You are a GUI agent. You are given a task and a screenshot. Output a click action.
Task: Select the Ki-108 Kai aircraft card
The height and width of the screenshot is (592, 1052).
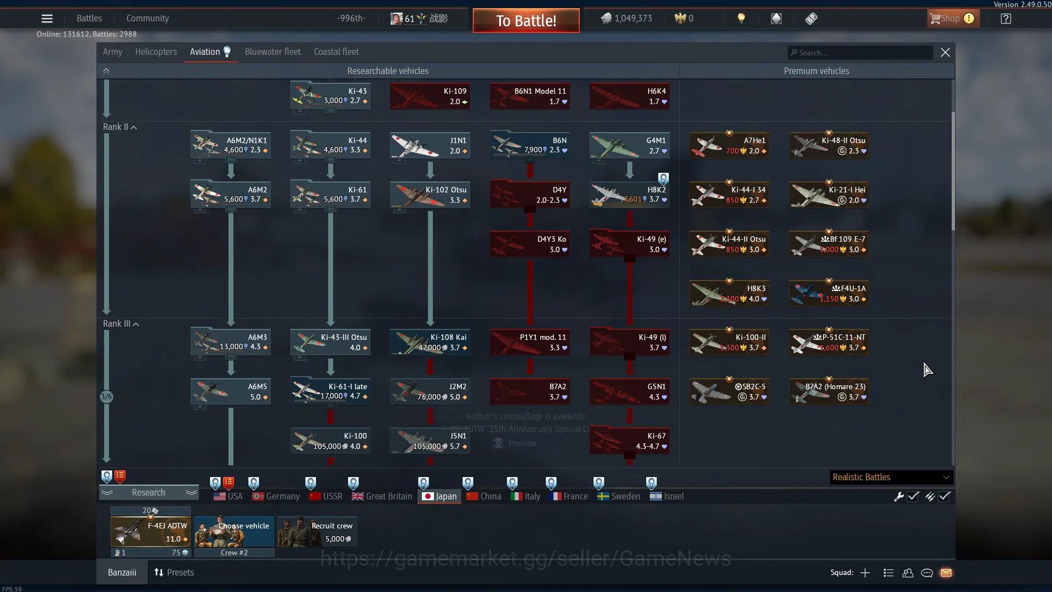[x=430, y=342]
